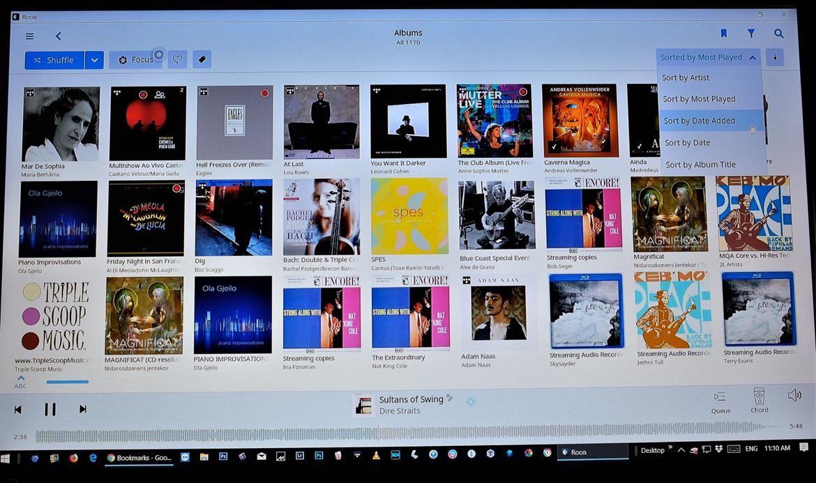Pause playback of Sultans of Swing

[50, 410]
